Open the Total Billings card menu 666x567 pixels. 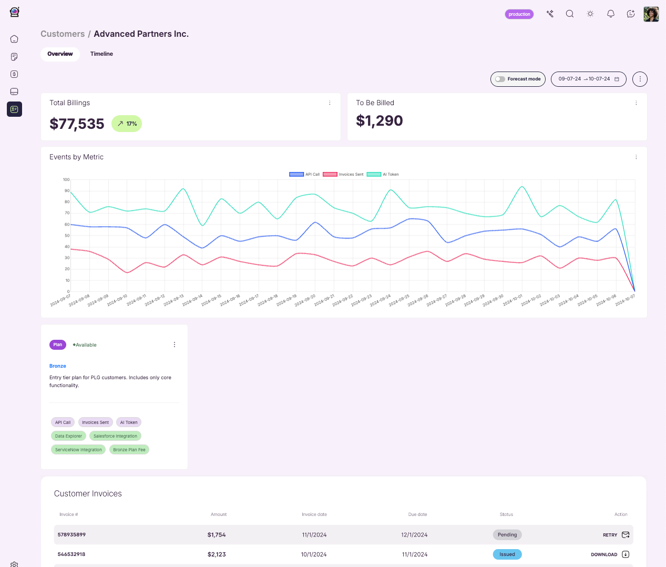coord(330,103)
